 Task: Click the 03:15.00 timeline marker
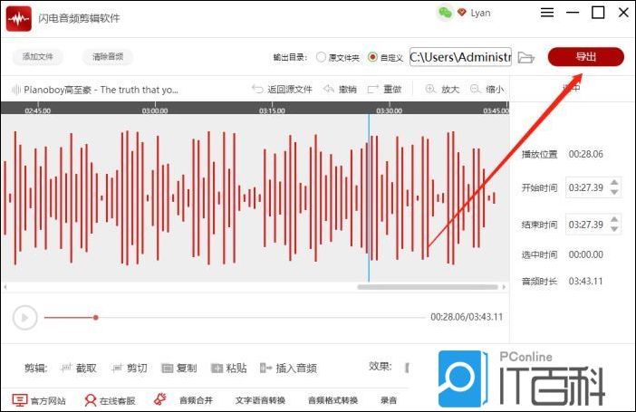pos(272,110)
